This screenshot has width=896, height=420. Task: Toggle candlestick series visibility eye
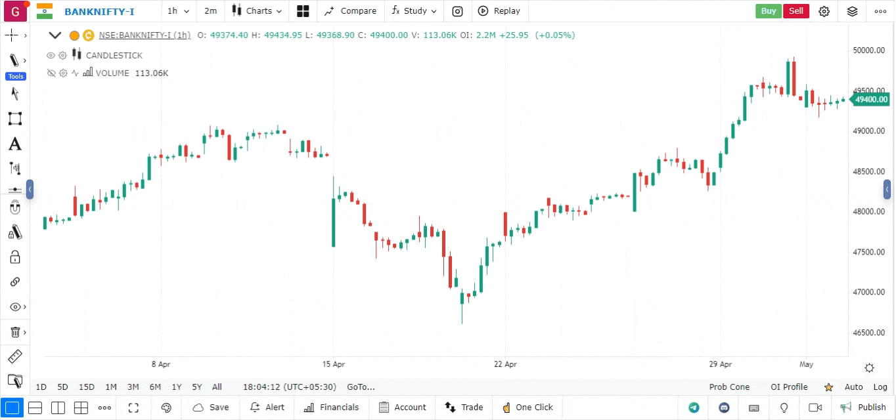(x=51, y=56)
